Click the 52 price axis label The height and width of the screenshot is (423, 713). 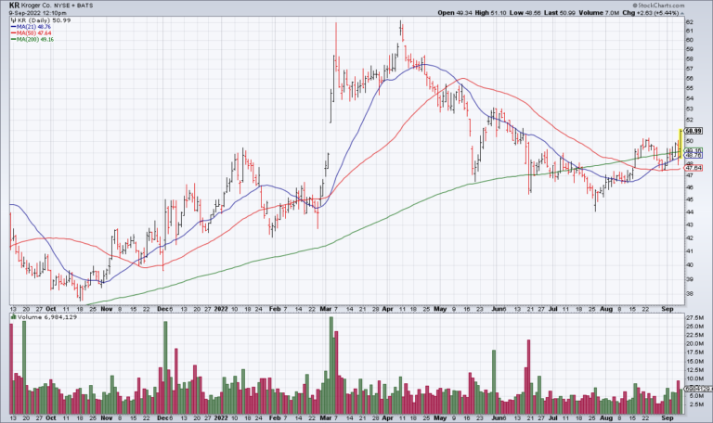[x=690, y=120]
